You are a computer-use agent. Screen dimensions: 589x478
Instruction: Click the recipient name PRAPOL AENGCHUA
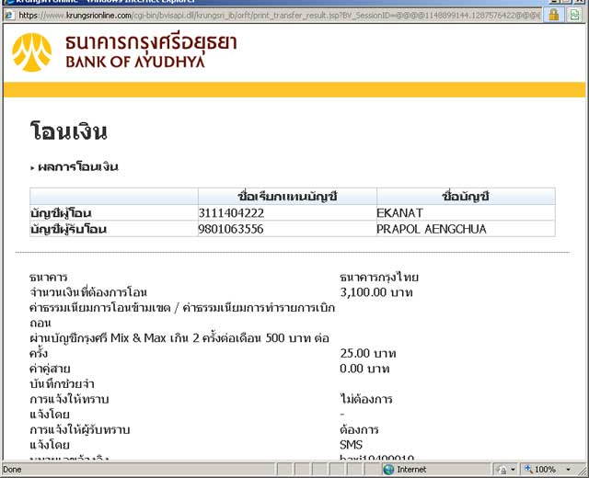[431, 229]
